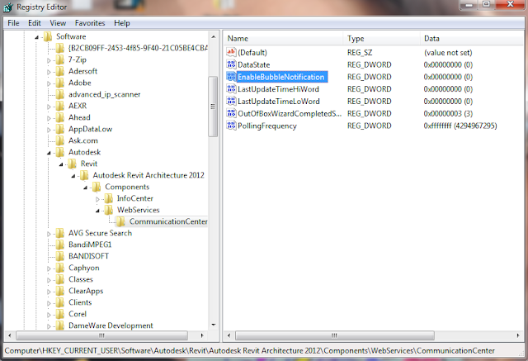Select the {B2CB09FF-2453-4f85...} key
Viewport: 528px width, 361px height.
tap(138, 48)
